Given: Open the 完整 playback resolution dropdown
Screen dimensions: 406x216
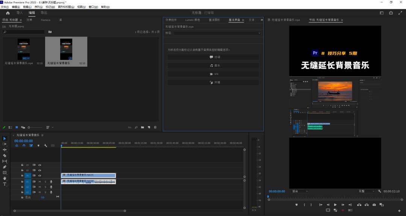Looking at the screenshot, I should coord(366,191).
